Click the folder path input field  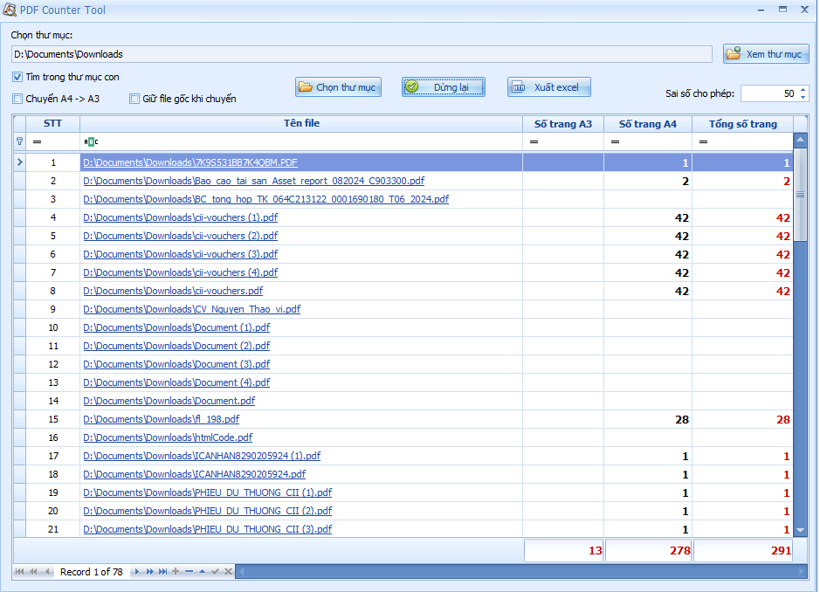pyautogui.click(x=362, y=54)
